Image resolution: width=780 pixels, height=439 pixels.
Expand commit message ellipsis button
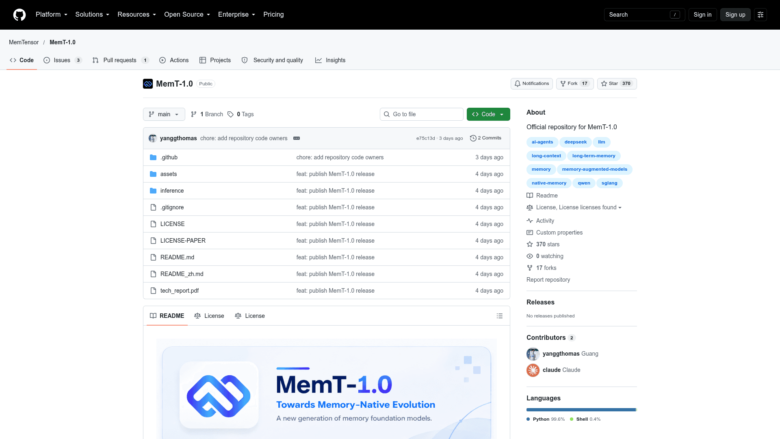(297, 138)
